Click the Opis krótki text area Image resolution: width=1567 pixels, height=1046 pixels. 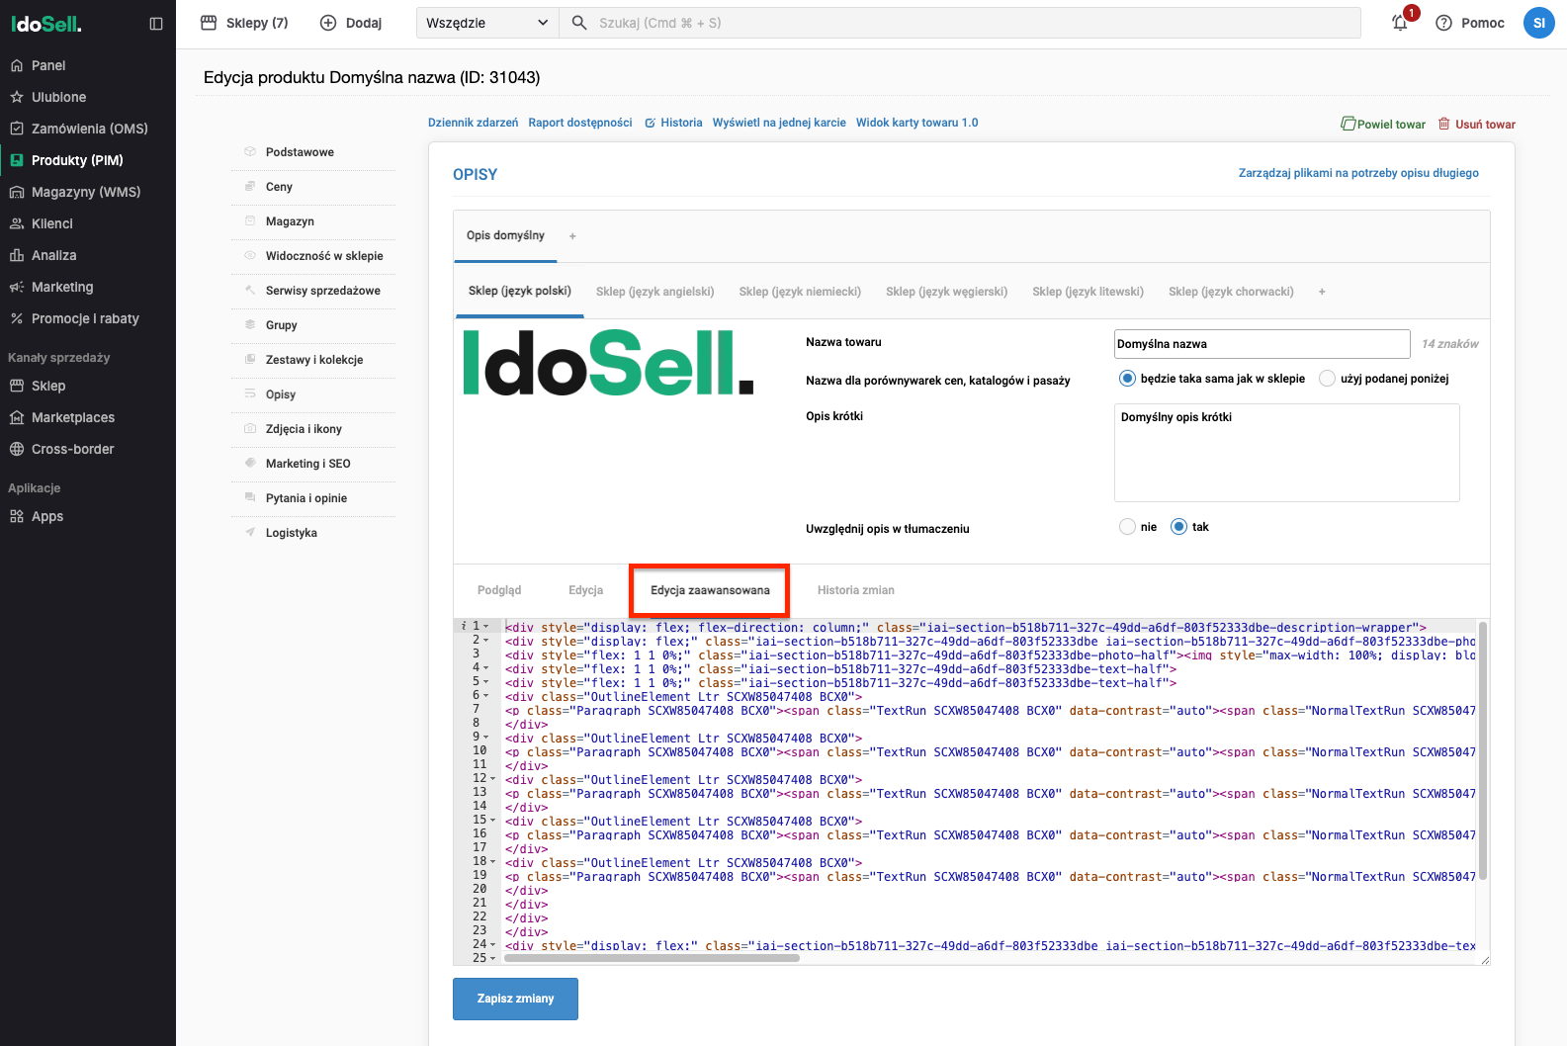point(1286,452)
